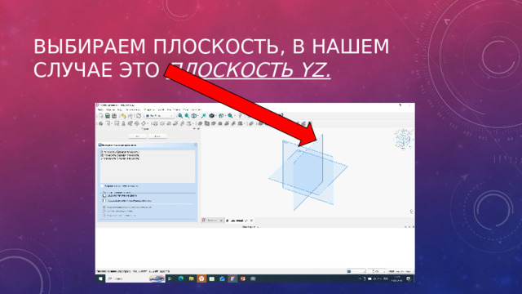Select the second copy-mode radio button
This screenshot has width=522, height=294.
(x=104, y=211)
